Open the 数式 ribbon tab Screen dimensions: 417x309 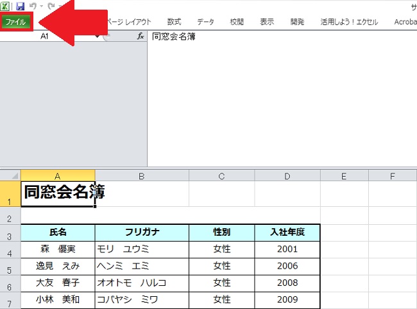coord(174,21)
